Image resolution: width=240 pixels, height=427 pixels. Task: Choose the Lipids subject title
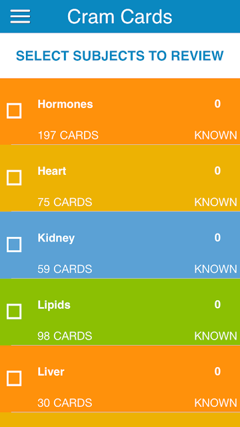(54, 305)
